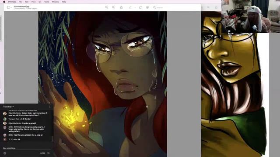Viewport: 280px width, 157px height.
Task: Open the chat three-dot options menu
Action: tap(50, 106)
